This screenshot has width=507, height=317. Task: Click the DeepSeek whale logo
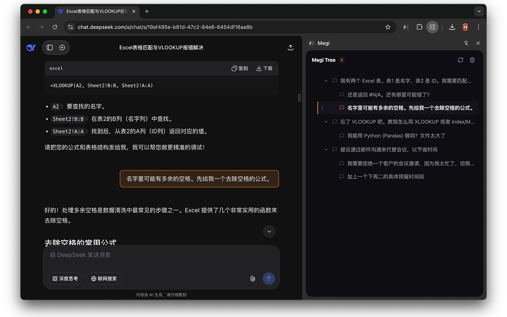pyautogui.click(x=31, y=48)
